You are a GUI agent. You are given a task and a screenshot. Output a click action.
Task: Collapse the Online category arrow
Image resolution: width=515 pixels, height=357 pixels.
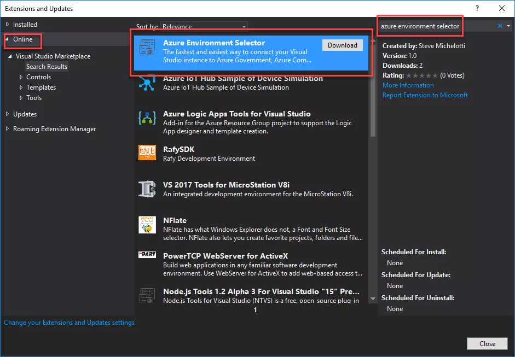(x=7, y=39)
